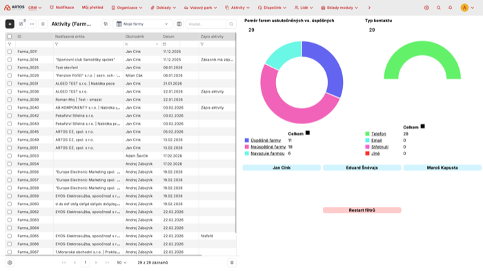Check the row Farma_0014
This screenshot has height=271, width=483.
click(10, 60)
